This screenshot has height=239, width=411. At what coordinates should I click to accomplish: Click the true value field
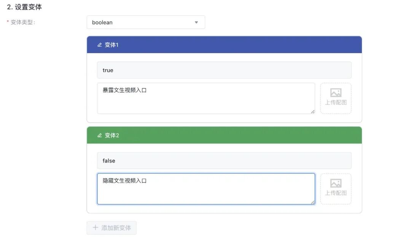click(x=224, y=70)
